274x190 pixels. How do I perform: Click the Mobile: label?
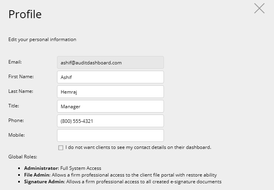tap(17, 135)
